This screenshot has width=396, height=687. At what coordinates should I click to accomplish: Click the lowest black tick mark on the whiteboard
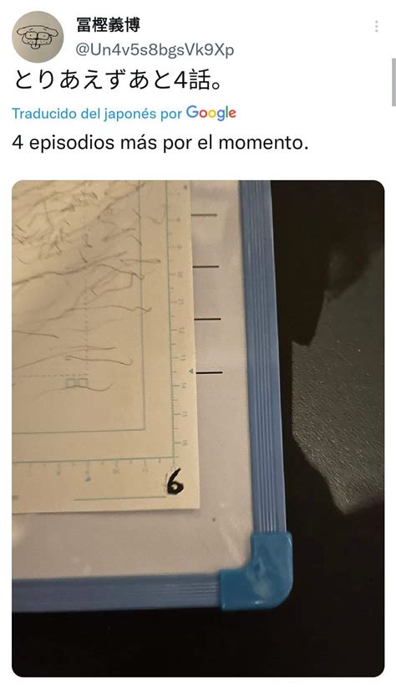[208, 373]
